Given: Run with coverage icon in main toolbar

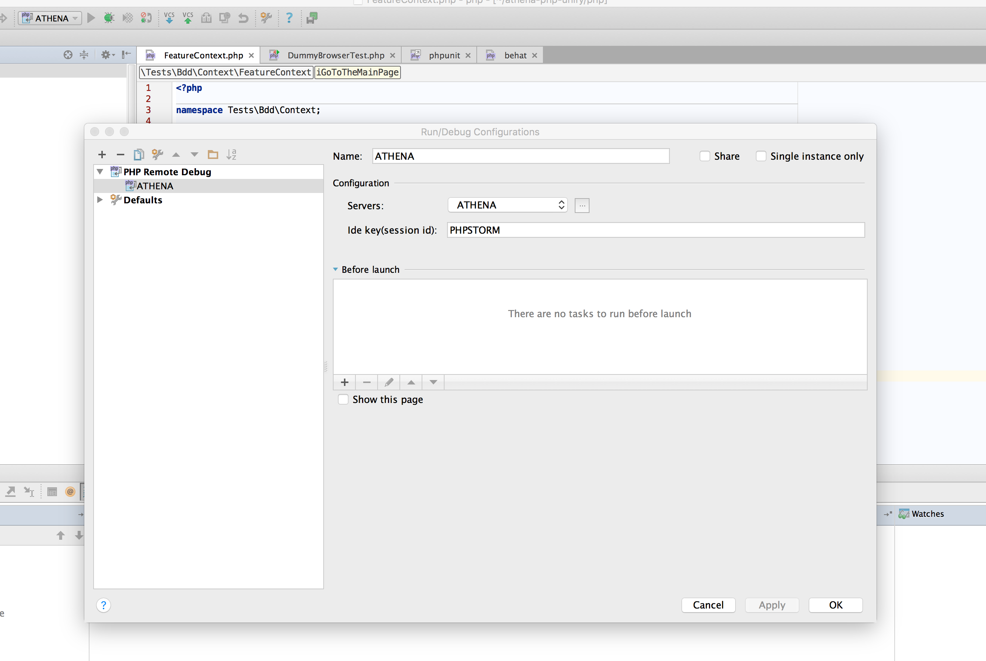Looking at the screenshot, I should (127, 18).
